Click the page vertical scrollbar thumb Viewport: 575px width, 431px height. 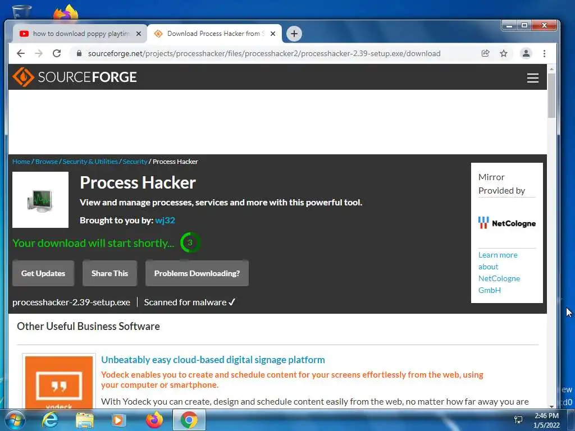click(x=551, y=95)
